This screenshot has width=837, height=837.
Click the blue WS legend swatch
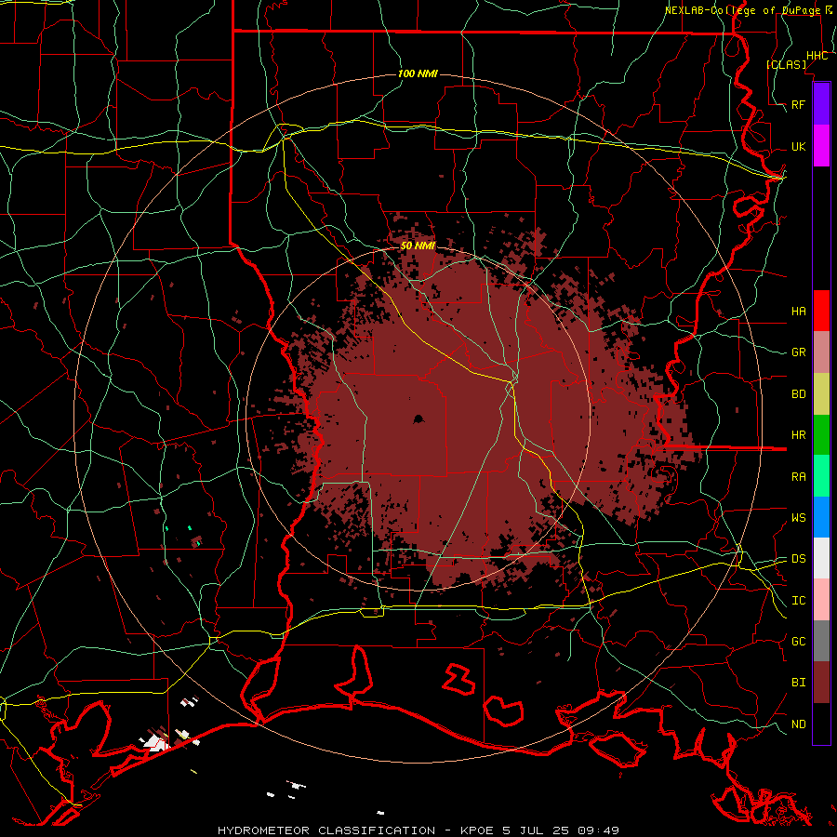(821, 517)
